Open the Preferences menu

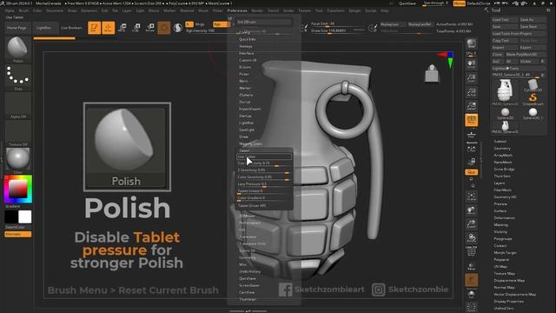point(237,10)
